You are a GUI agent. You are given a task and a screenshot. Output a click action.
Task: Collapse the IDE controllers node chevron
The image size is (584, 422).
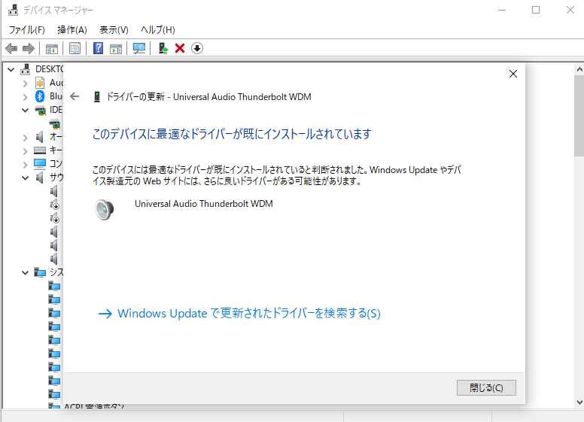tap(25, 110)
